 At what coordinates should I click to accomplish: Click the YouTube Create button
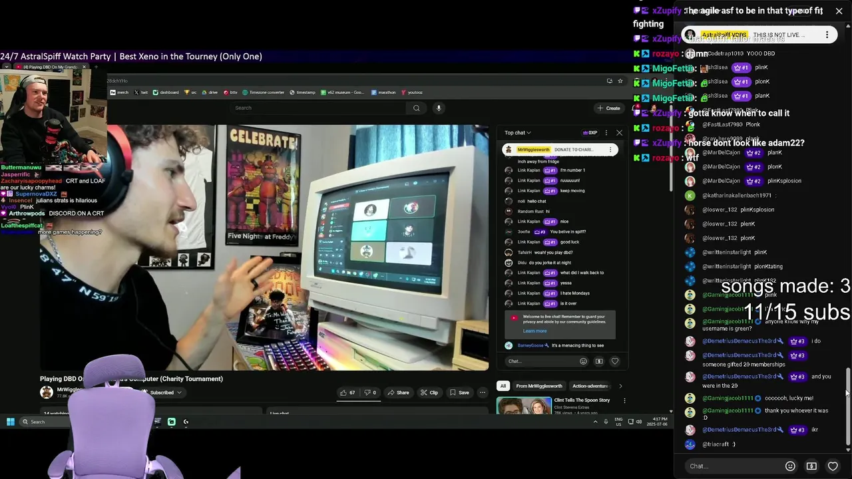click(609, 108)
